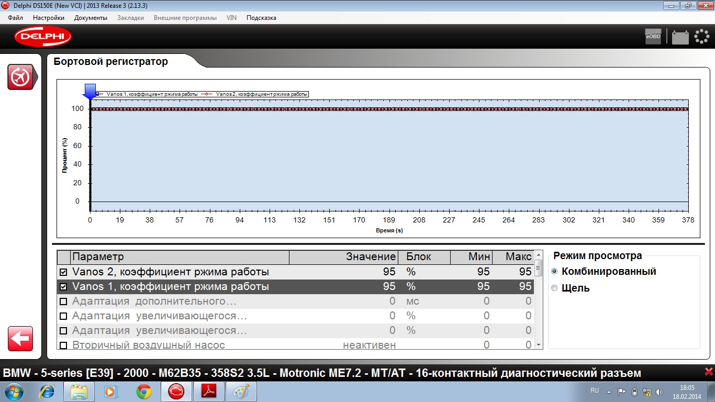Open Windows Start menu

point(14,392)
